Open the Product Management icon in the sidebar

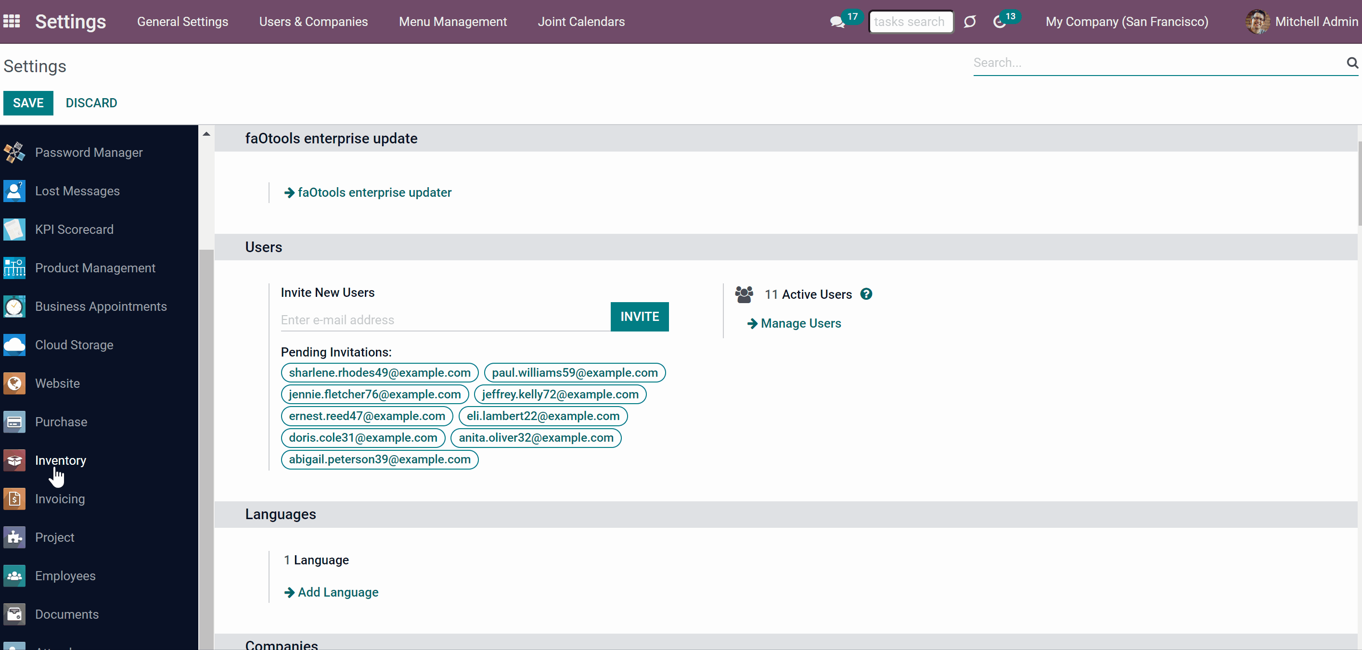tap(14, 268)
